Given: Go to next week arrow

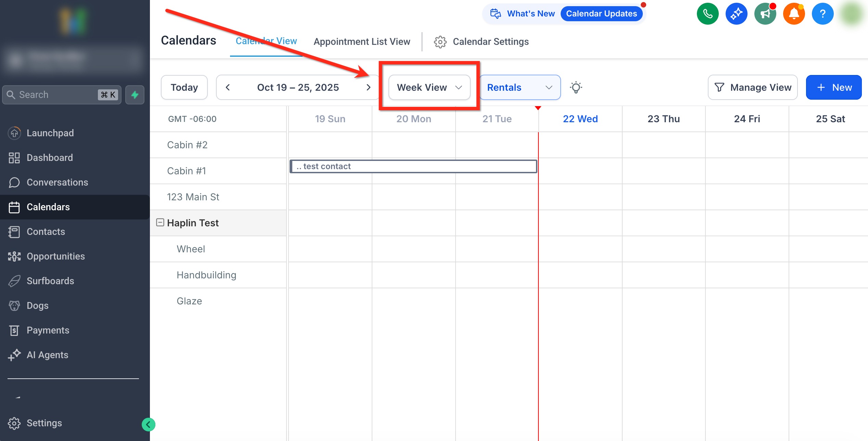Looking at the screenshot, I should point(368,87).
